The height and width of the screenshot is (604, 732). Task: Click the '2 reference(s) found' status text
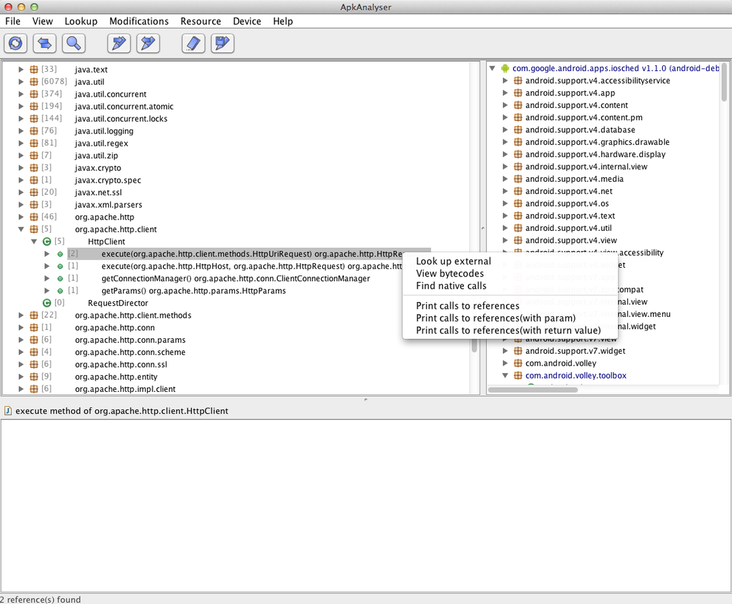click(x=40, y=599)
